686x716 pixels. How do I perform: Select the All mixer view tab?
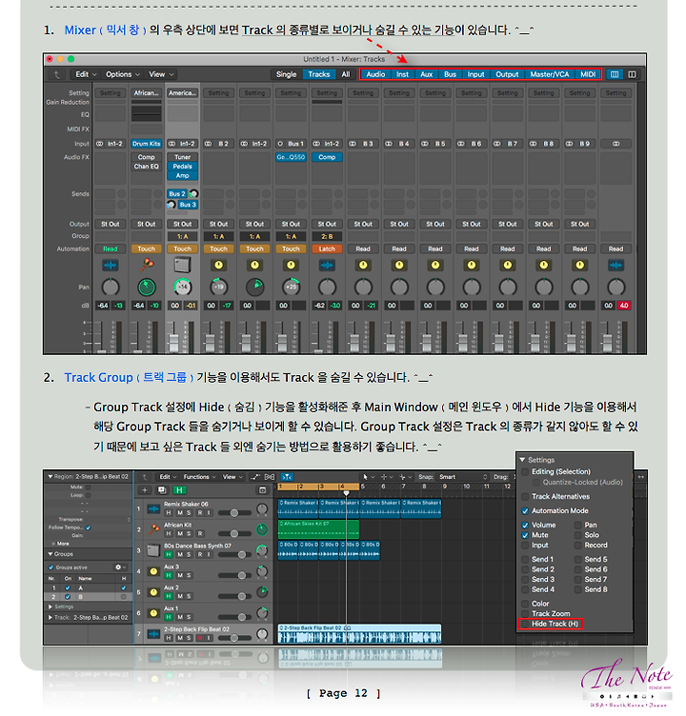346,74
